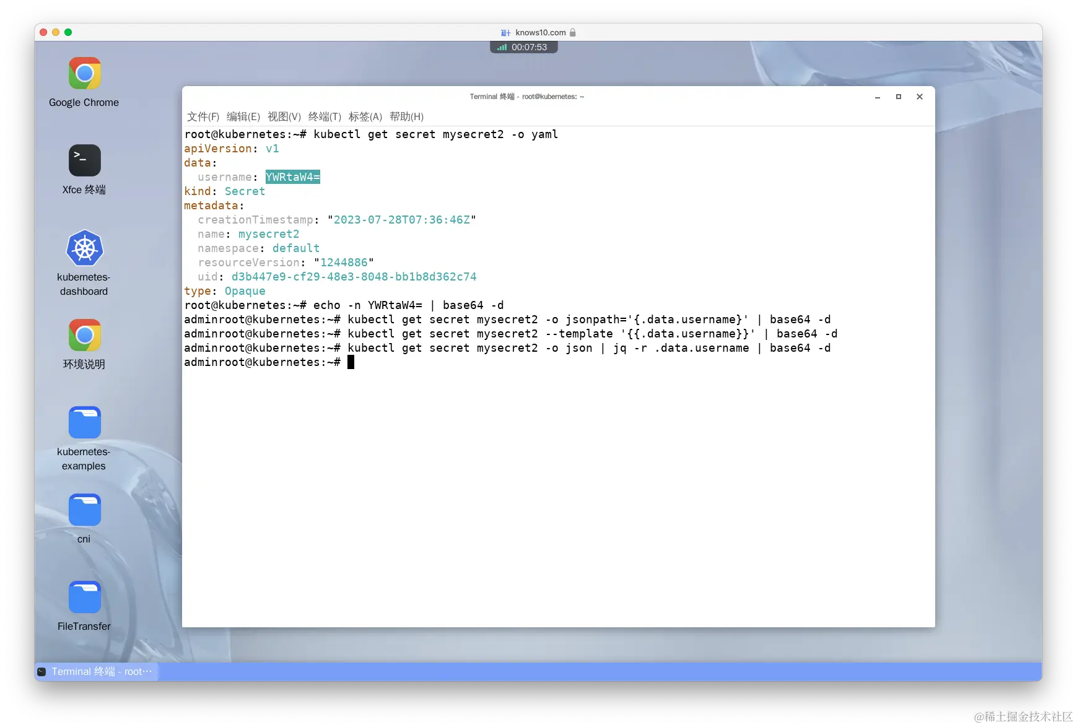Open the 文件(F) menu
Screen dimensions: 1077x727
click(205, 116)
